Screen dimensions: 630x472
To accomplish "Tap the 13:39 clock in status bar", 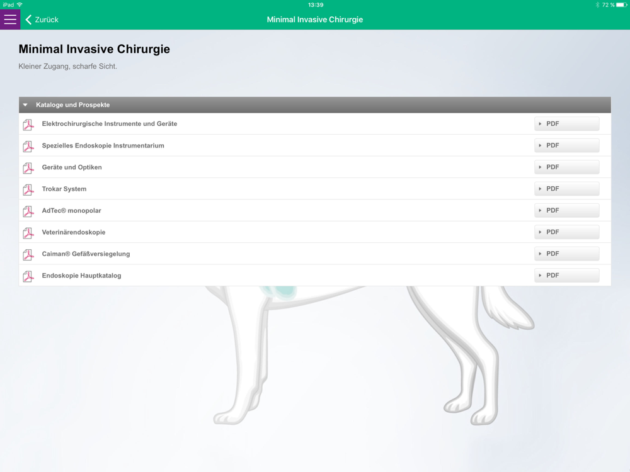I will [316, 5].
